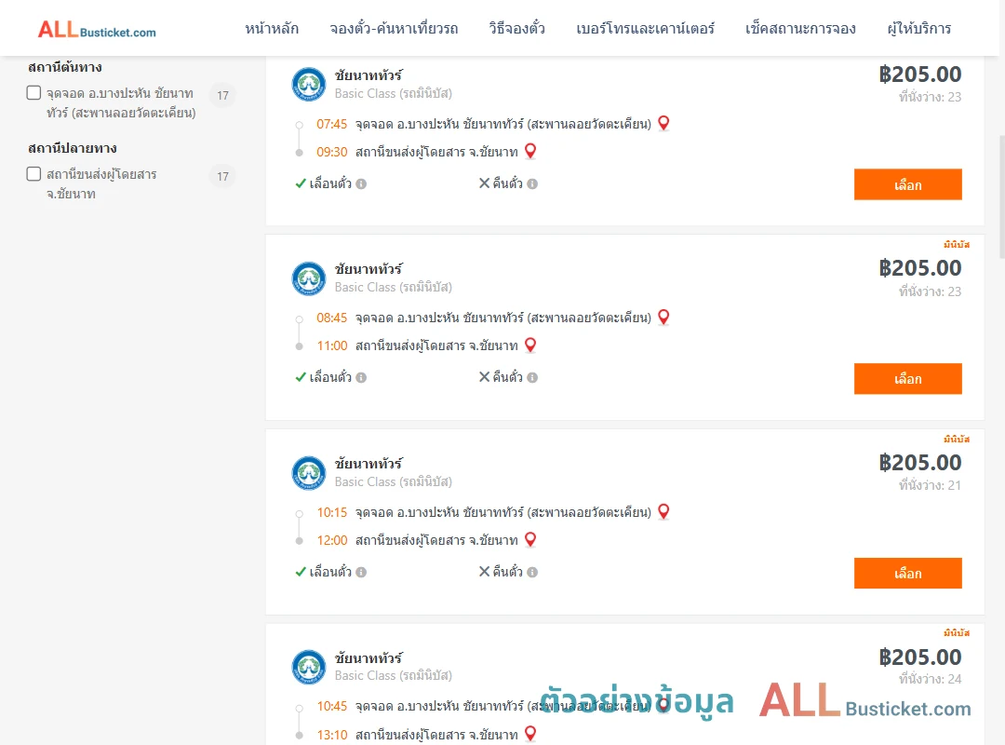Show คืนตั๋ว info icon in 07:45 trip
The width and height of the screenshot is (1005, 745).
click(x=532, y=184)
